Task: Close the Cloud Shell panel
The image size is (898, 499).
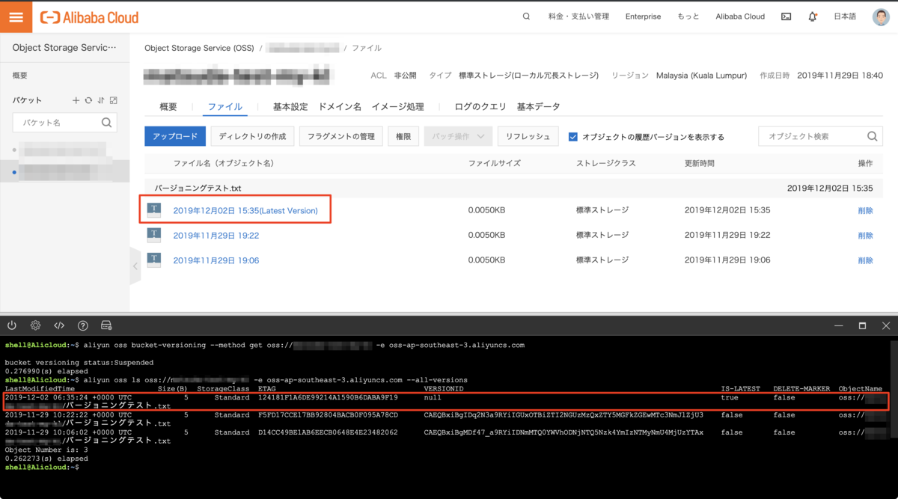Action: click(x=886, y=325)
